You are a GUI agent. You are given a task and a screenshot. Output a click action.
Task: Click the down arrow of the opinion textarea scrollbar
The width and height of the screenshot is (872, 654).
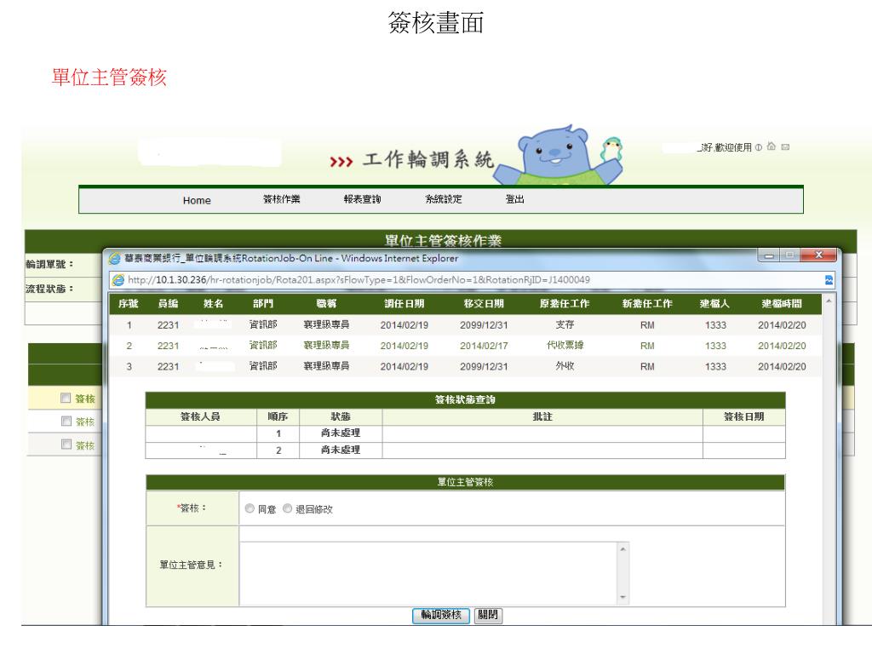pyautogui.click(x=622, y=598)
